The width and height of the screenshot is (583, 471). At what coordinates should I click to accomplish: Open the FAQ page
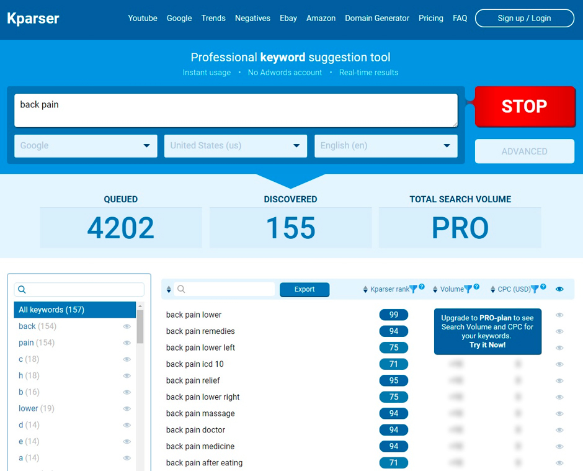[x=460, y=18]
